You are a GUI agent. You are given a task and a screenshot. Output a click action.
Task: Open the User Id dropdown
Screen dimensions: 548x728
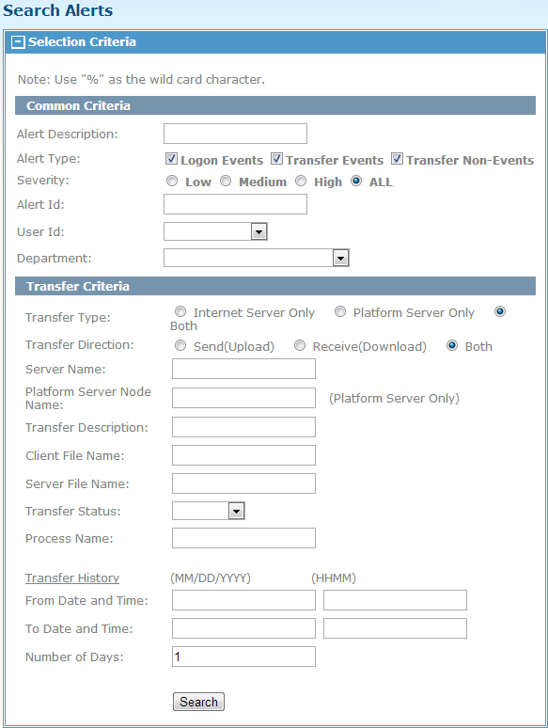coord(258,231)
